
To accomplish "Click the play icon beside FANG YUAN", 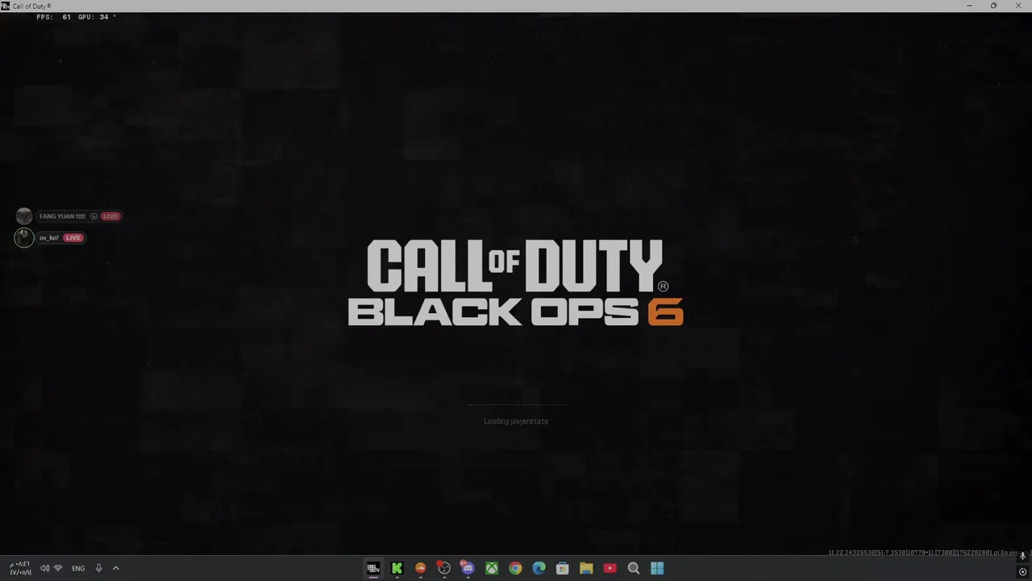I will (x=94, y=216).
